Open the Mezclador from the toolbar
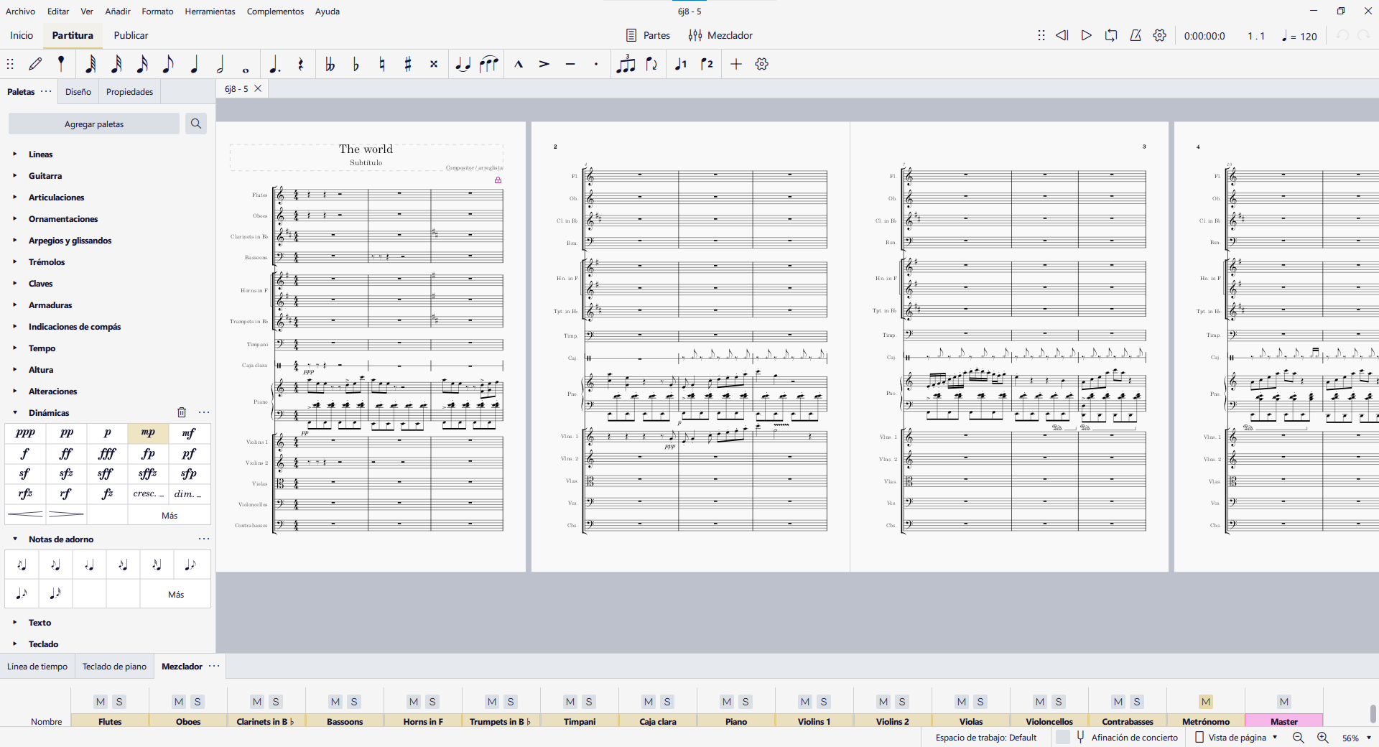The width and height of the screenshot is (1379, 747). coord(720,35)
